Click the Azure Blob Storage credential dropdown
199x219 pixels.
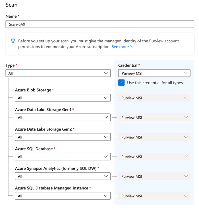pos(154,98)
